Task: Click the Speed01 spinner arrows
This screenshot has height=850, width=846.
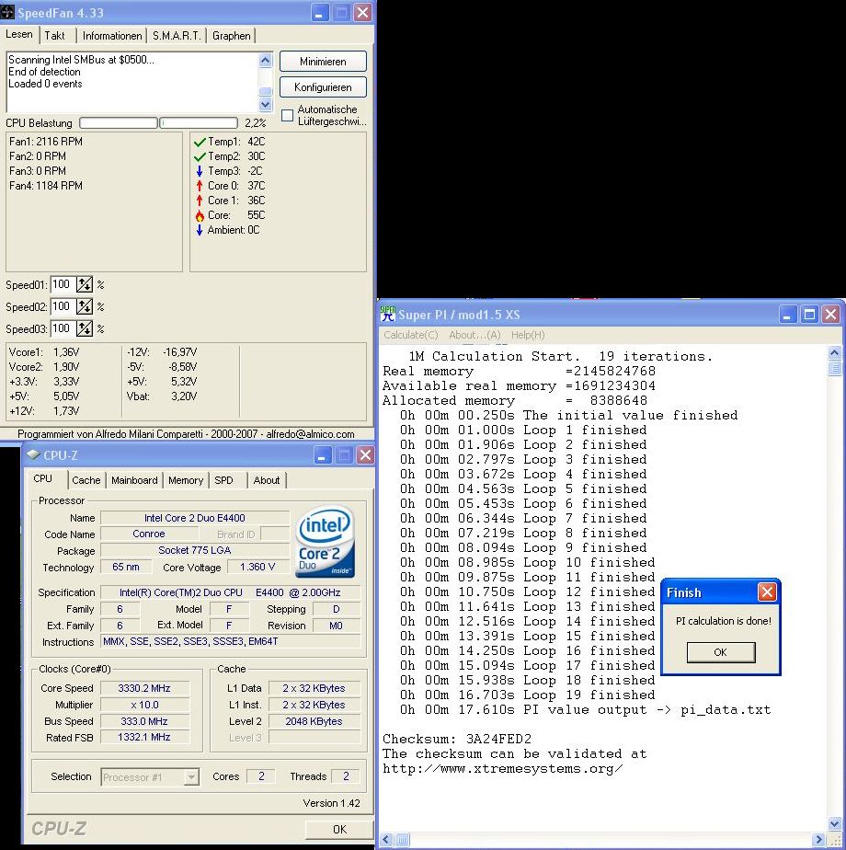Action: tap(85, 284)
